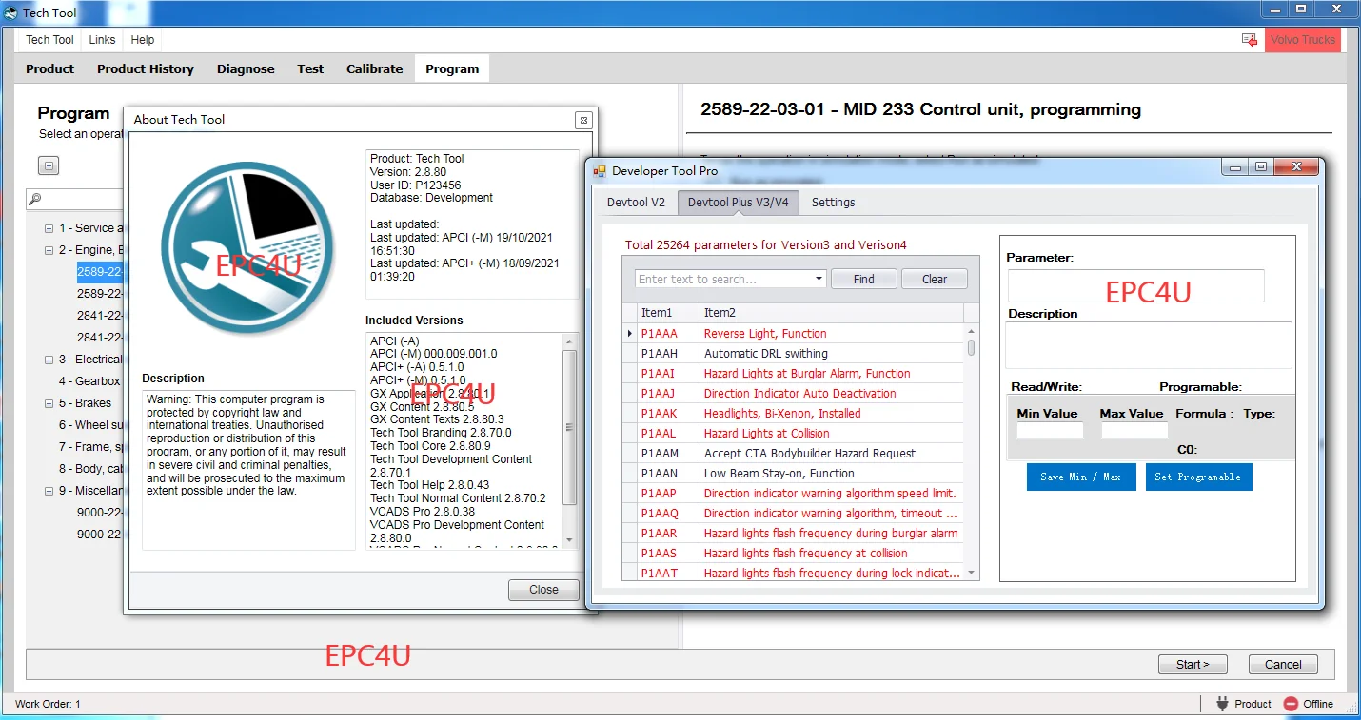Go to the Diagnose tab
The width and height of the screenshot is (1361, 720).
click(246, 68)
